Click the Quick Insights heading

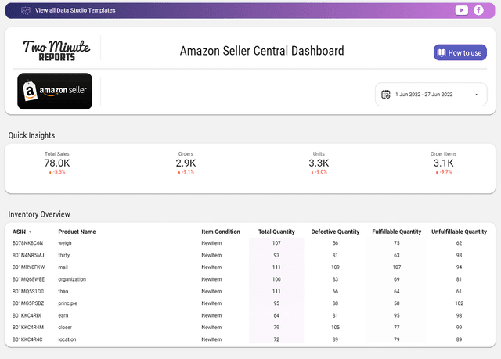coord(31,135)
